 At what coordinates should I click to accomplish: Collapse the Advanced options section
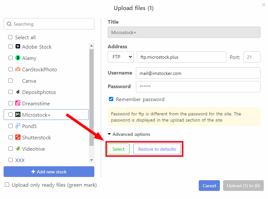(x=129, y=134)
